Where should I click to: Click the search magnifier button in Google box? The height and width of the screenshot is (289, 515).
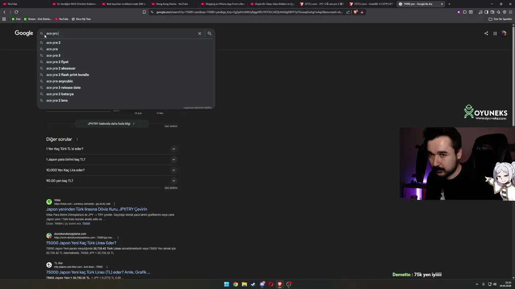pos(209,33)
